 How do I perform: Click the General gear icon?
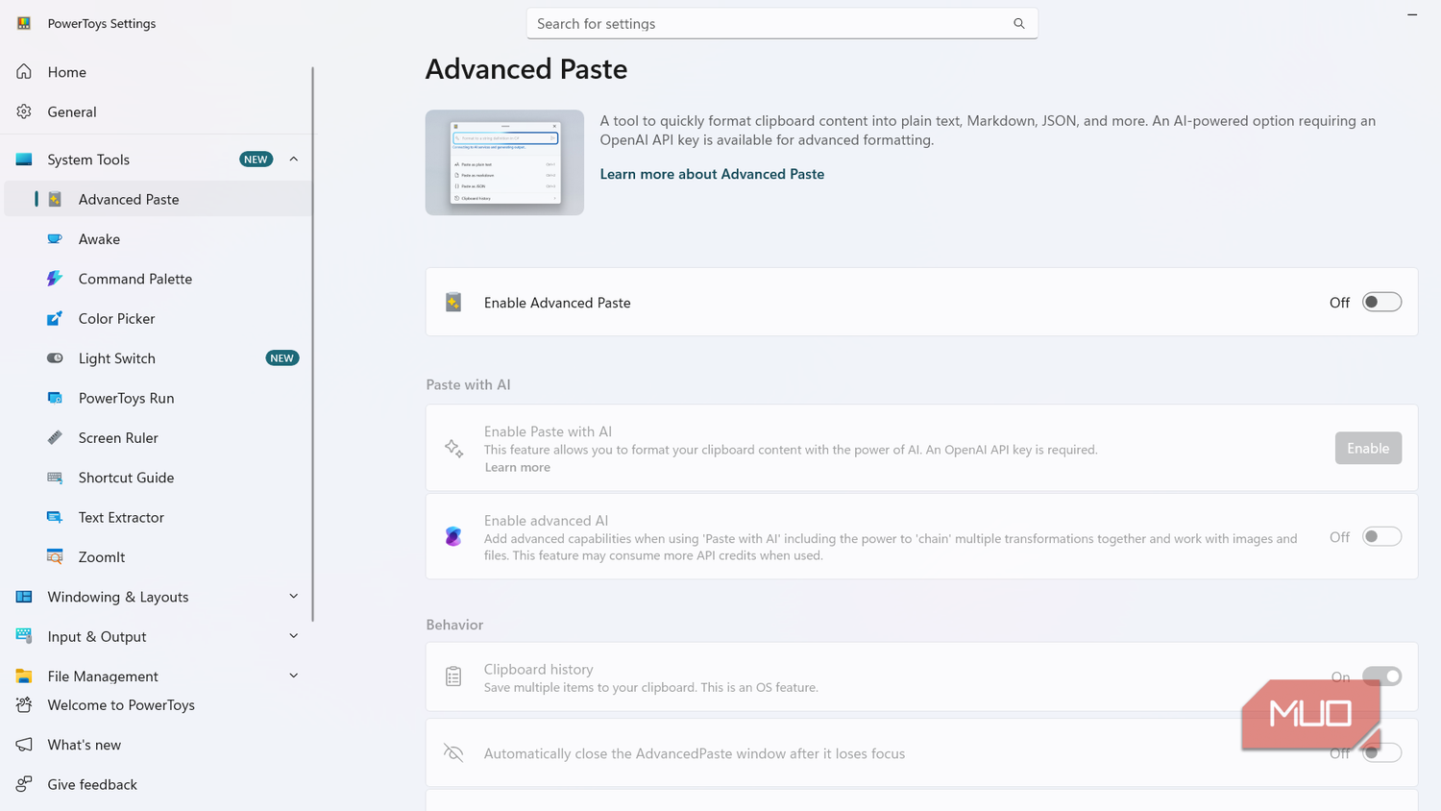(24, 111)
